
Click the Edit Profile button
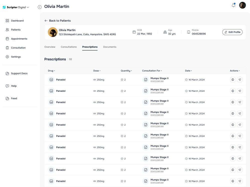click(x=232, y=32)
